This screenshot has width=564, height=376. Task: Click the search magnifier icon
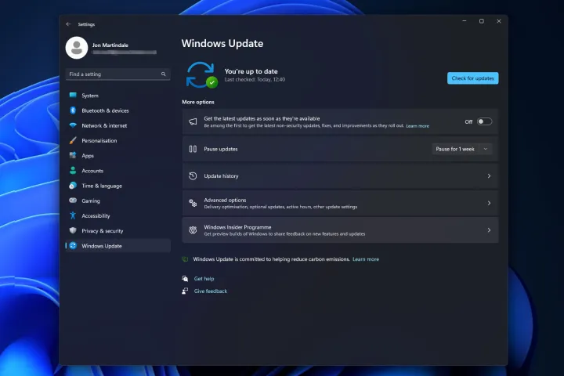click(x=163, y=74)
